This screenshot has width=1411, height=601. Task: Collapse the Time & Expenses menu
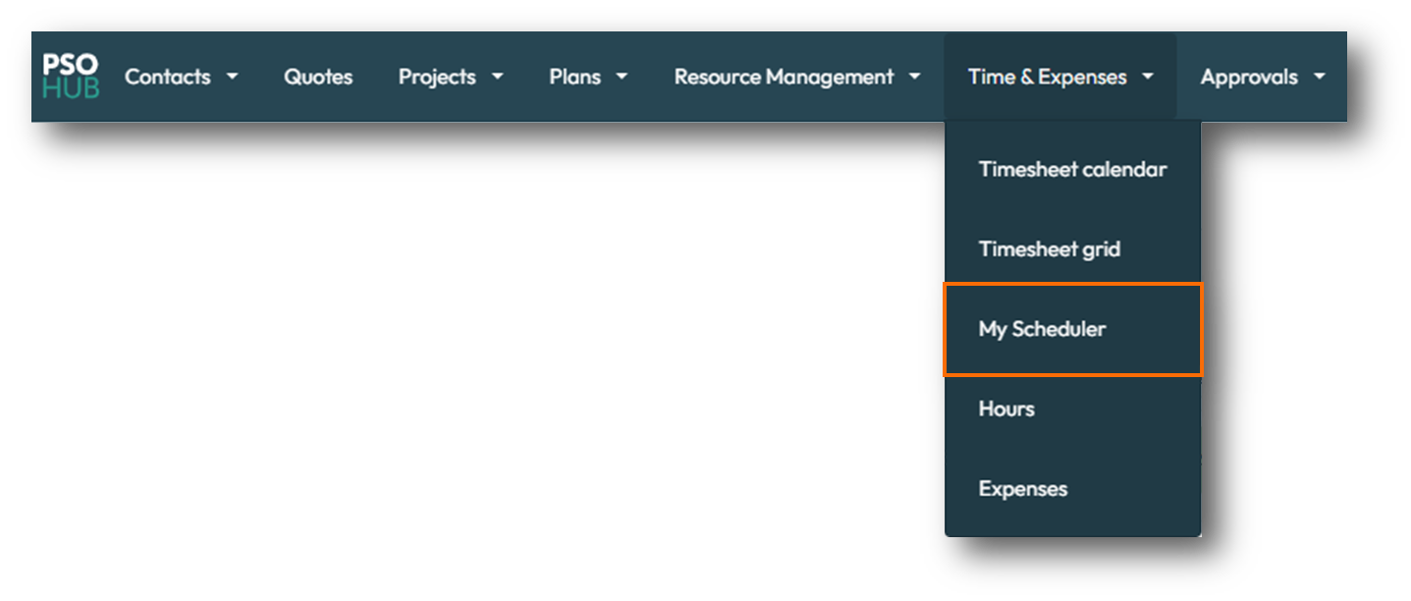coord(1047,77)
